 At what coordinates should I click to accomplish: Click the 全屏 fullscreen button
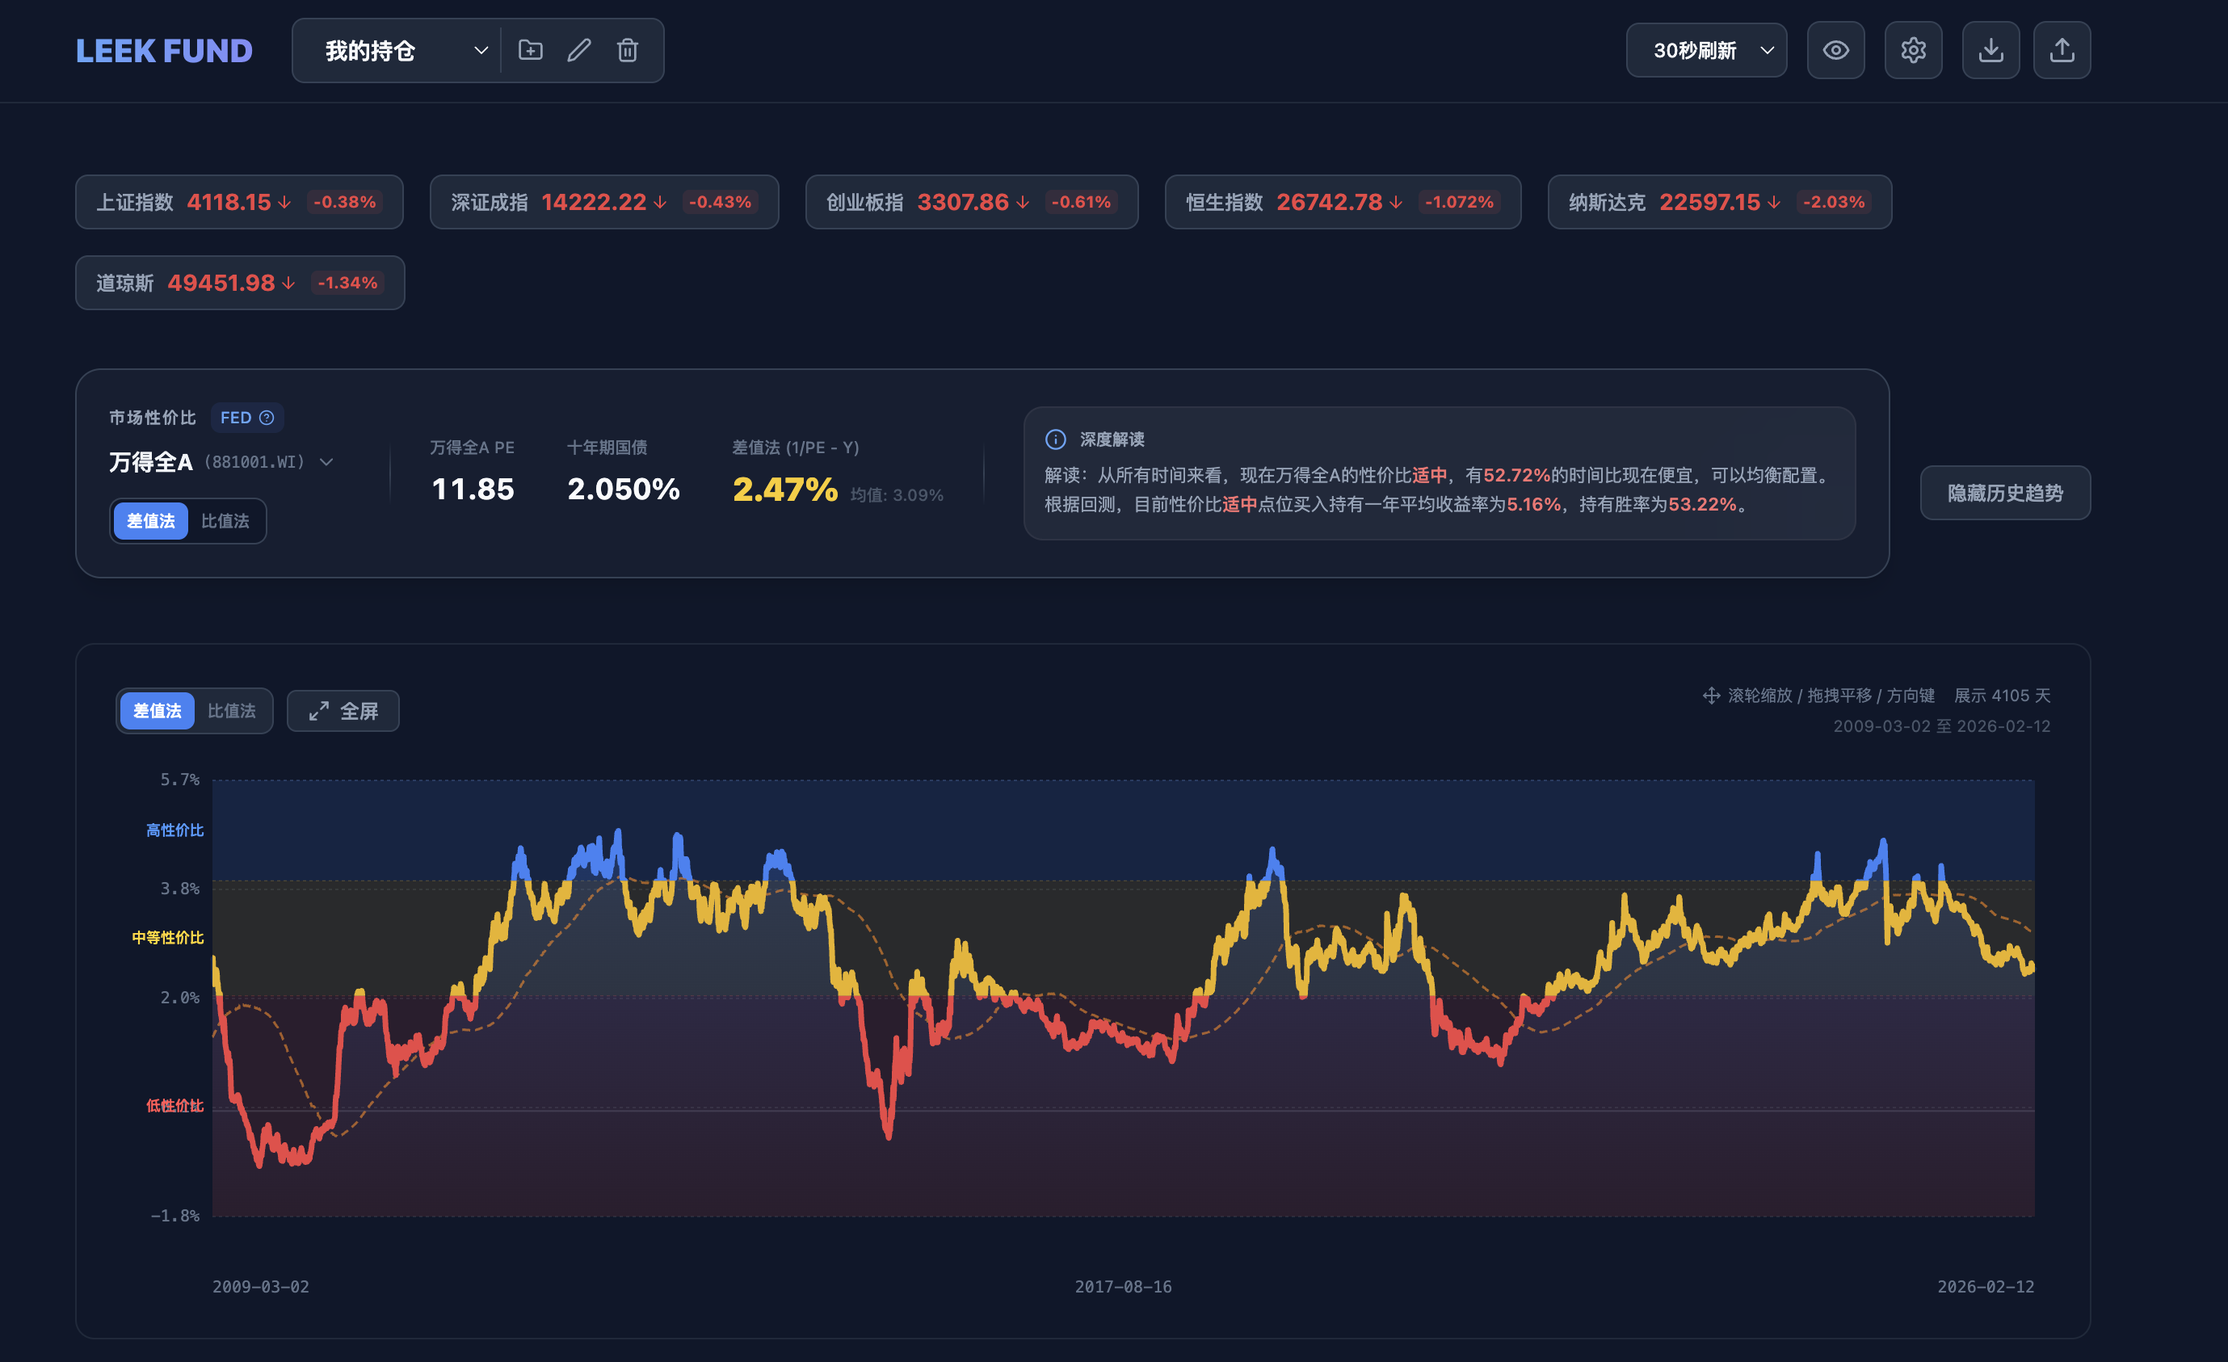click(x=343, y=711)
